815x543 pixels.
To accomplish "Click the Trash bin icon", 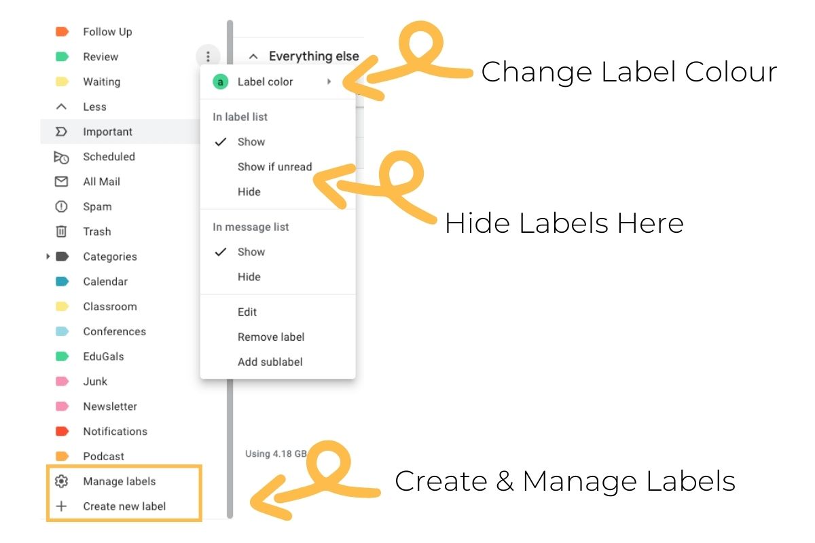I will click(61, 231).
